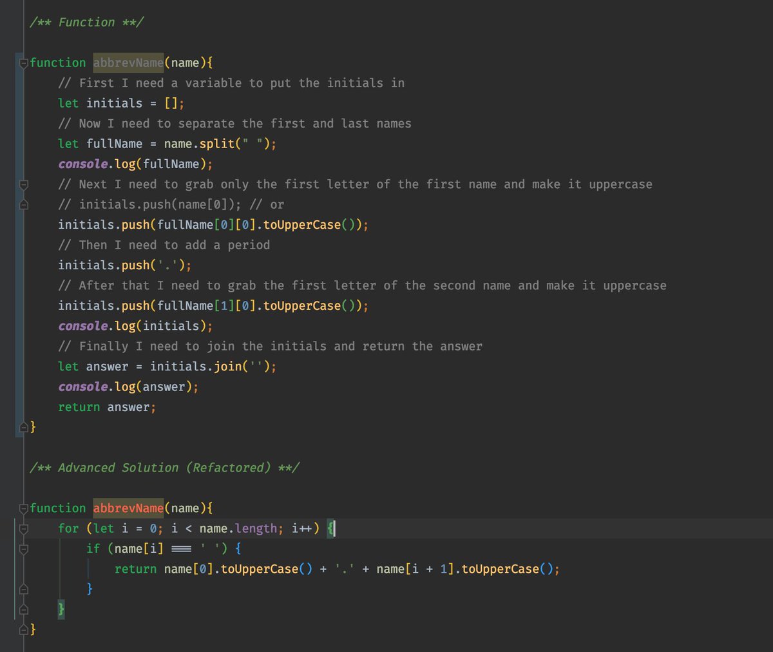This screenshot has height=652, width=773.
Task: Click comment 'Finally I need to join the initials'
Action: (270, 347)
